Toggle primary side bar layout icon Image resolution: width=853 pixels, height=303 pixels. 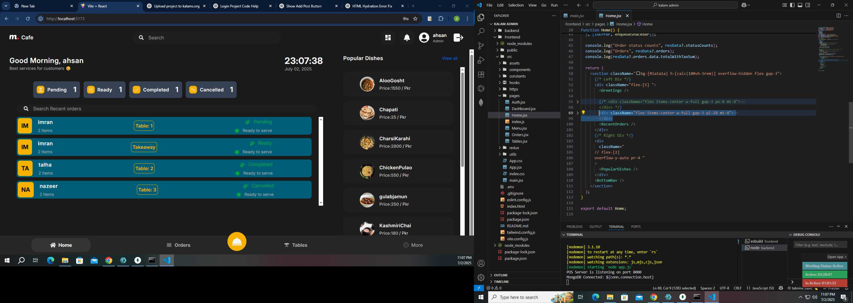coord(792,5)
